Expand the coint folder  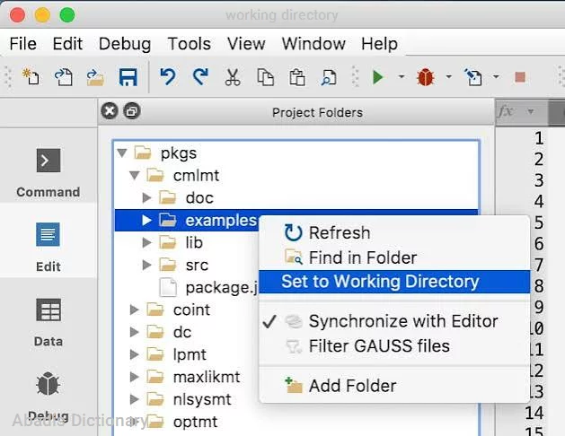pyautogui.click(x=134, y=310)
